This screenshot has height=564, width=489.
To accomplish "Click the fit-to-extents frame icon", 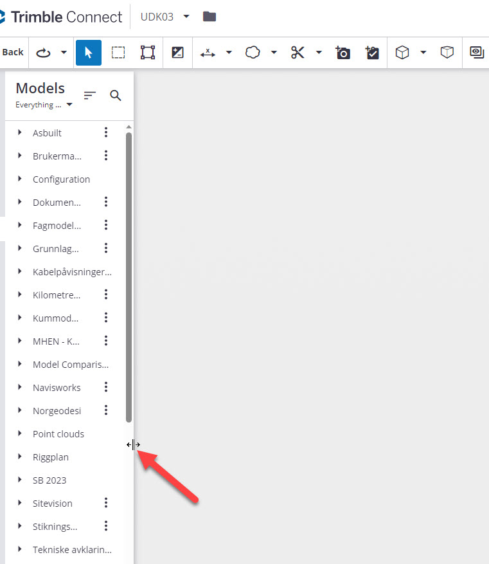I will [x=148, y=53].
